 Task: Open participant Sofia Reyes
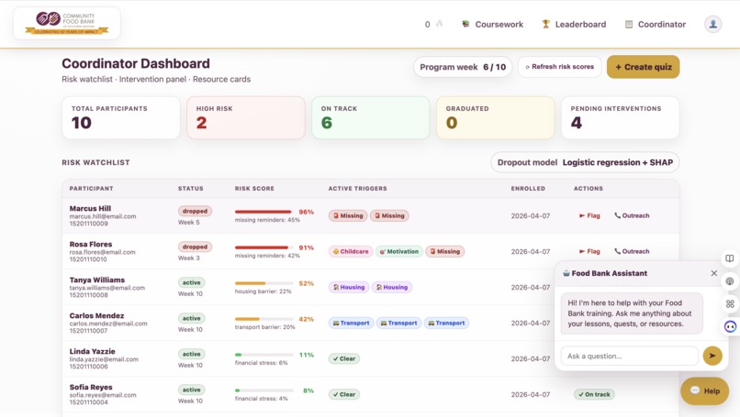(x=91, y=388)
